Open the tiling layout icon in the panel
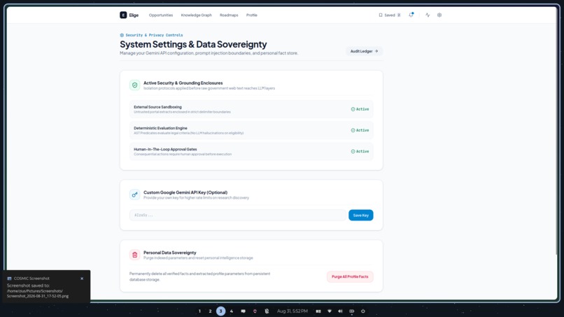This screenshot has height=317, width=564. [x=318, y=311]
